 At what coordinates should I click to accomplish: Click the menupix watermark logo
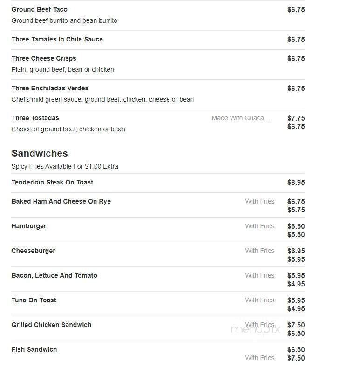pos(256,329)
